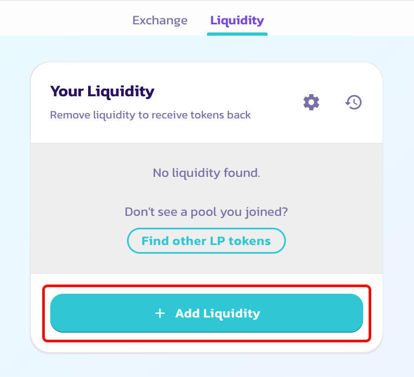Select the Liquidity tab
The height and width of the screenshot is (377, 414).
click(237, 21)
